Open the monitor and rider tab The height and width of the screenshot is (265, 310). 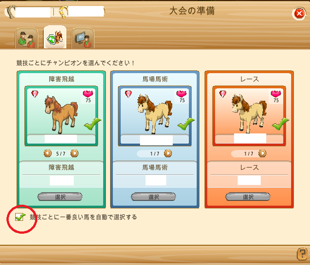83,39
